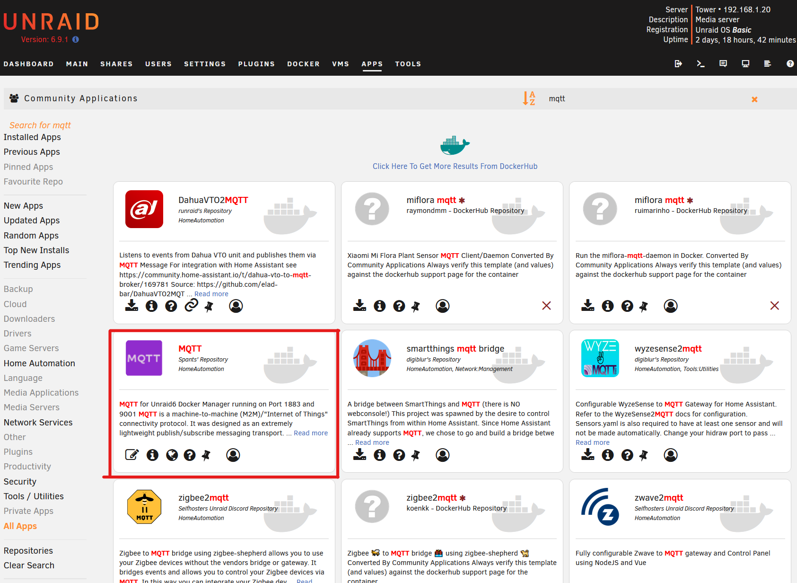Click the feedback icon in the top bar
This screenshot has width=797, height=583.
[x=723, y=63]
